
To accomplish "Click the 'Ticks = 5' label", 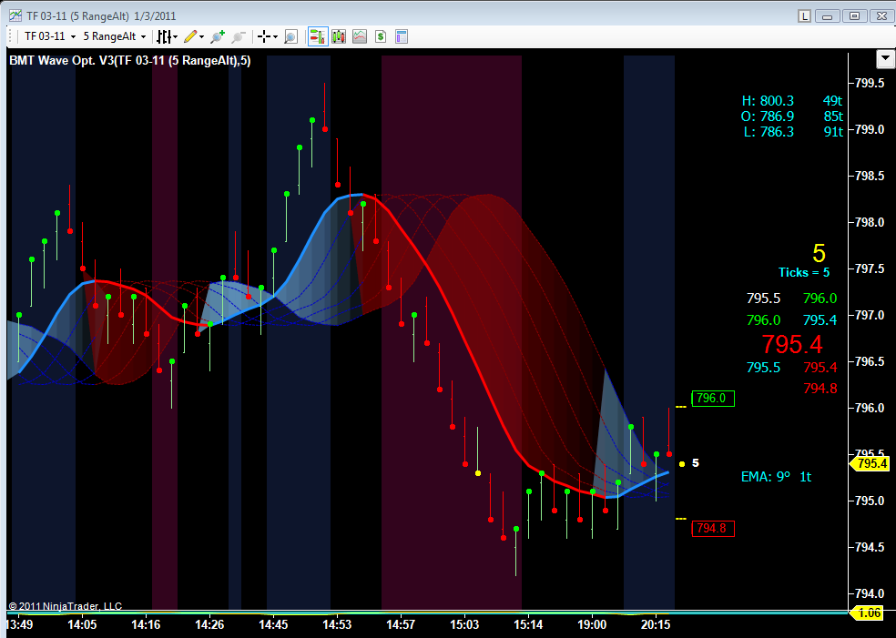I will pos(804,272).
